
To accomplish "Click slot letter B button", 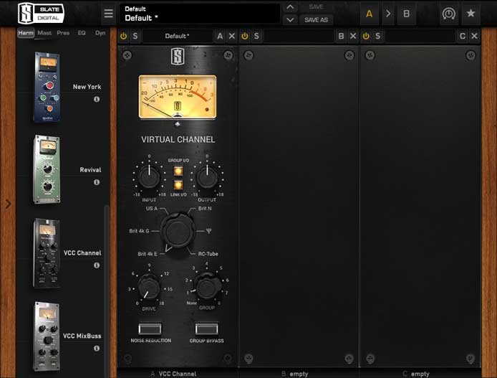I will coord(341,36).
